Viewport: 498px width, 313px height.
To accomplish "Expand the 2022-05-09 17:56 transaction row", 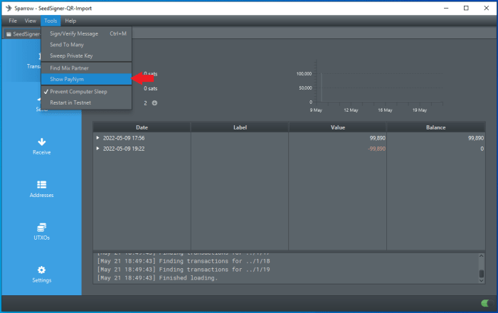I will click(x=98, y=138).
